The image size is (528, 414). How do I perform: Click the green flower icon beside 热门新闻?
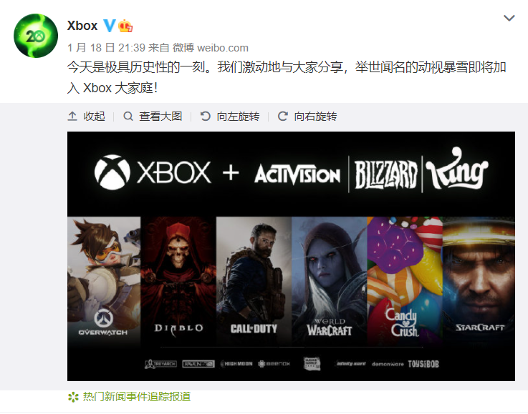point(73,397)
